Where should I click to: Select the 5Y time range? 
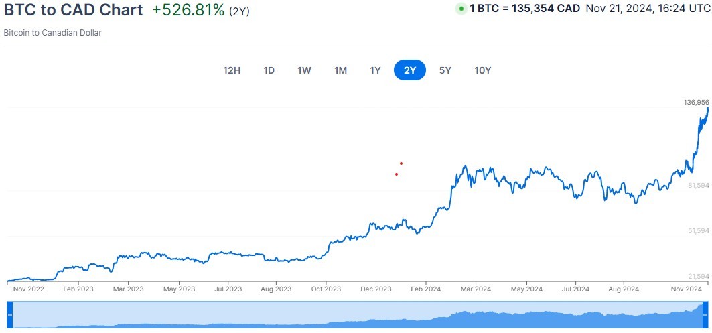point(445,70)
